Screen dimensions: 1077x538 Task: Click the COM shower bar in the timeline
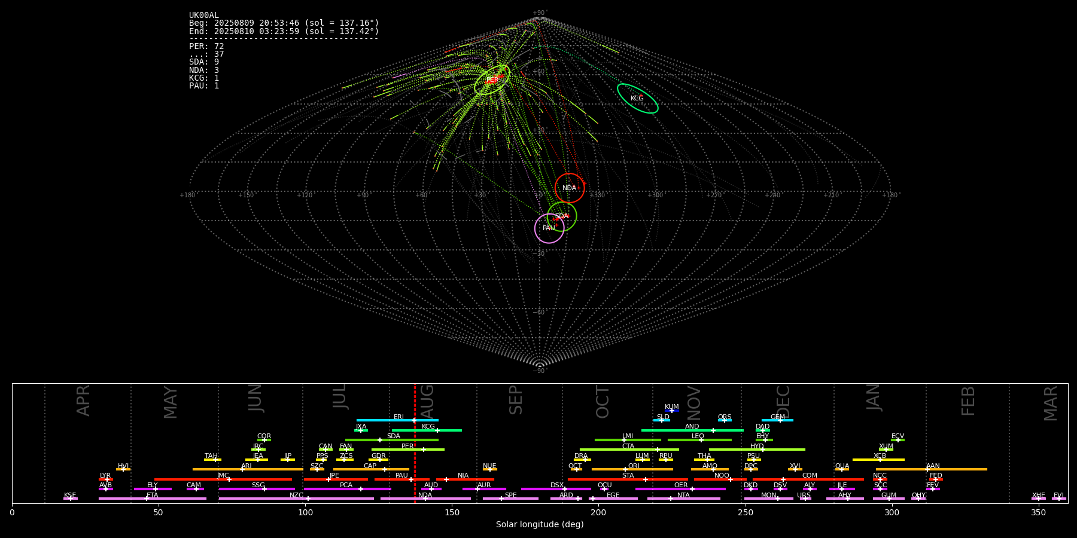(809, 479)
